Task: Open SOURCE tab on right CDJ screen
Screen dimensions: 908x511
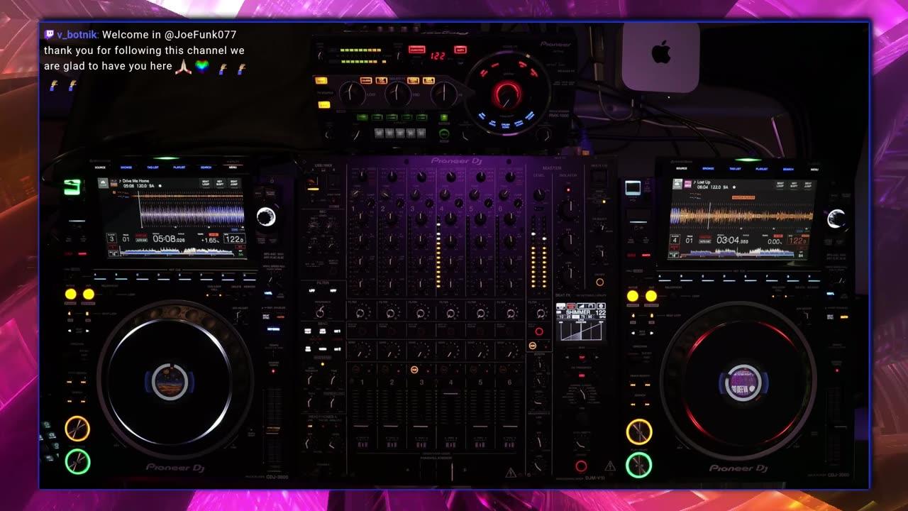Action: pyautogui.click(x=681, y=169)
